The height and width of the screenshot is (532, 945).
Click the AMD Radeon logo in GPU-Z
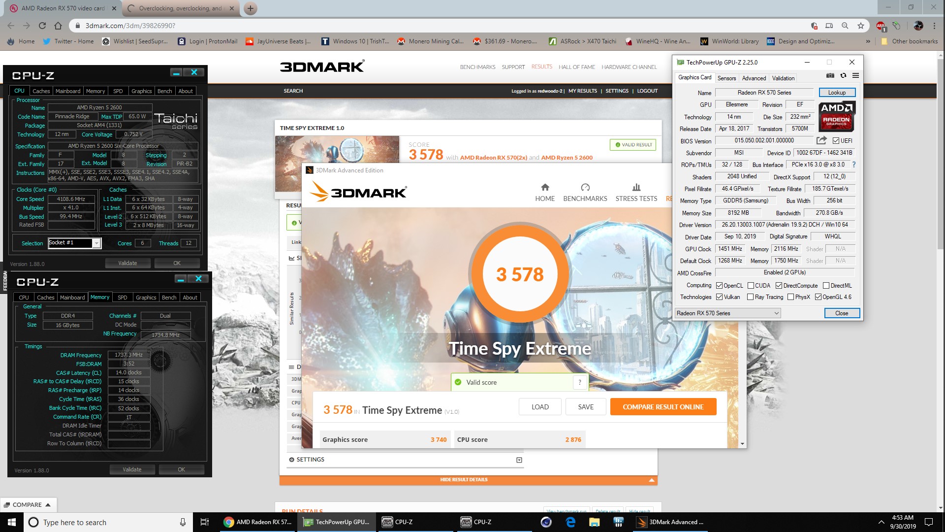[837, 116]
